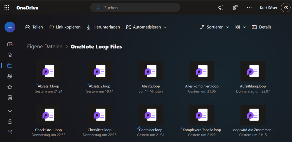Viewport: 292px width, 142px height.
Task: Click the Container.loop file name
Action: pos(151,130)
